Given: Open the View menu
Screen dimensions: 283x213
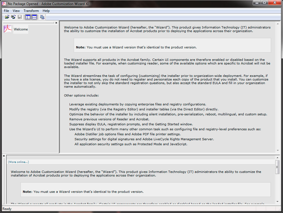Looking at the screenshot, I should click(x=16, y=11).
